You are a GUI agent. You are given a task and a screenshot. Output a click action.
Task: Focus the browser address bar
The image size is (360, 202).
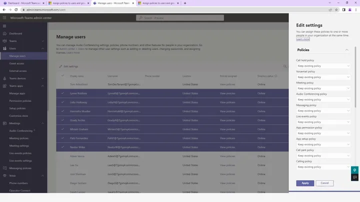click(x=174, y=9)
